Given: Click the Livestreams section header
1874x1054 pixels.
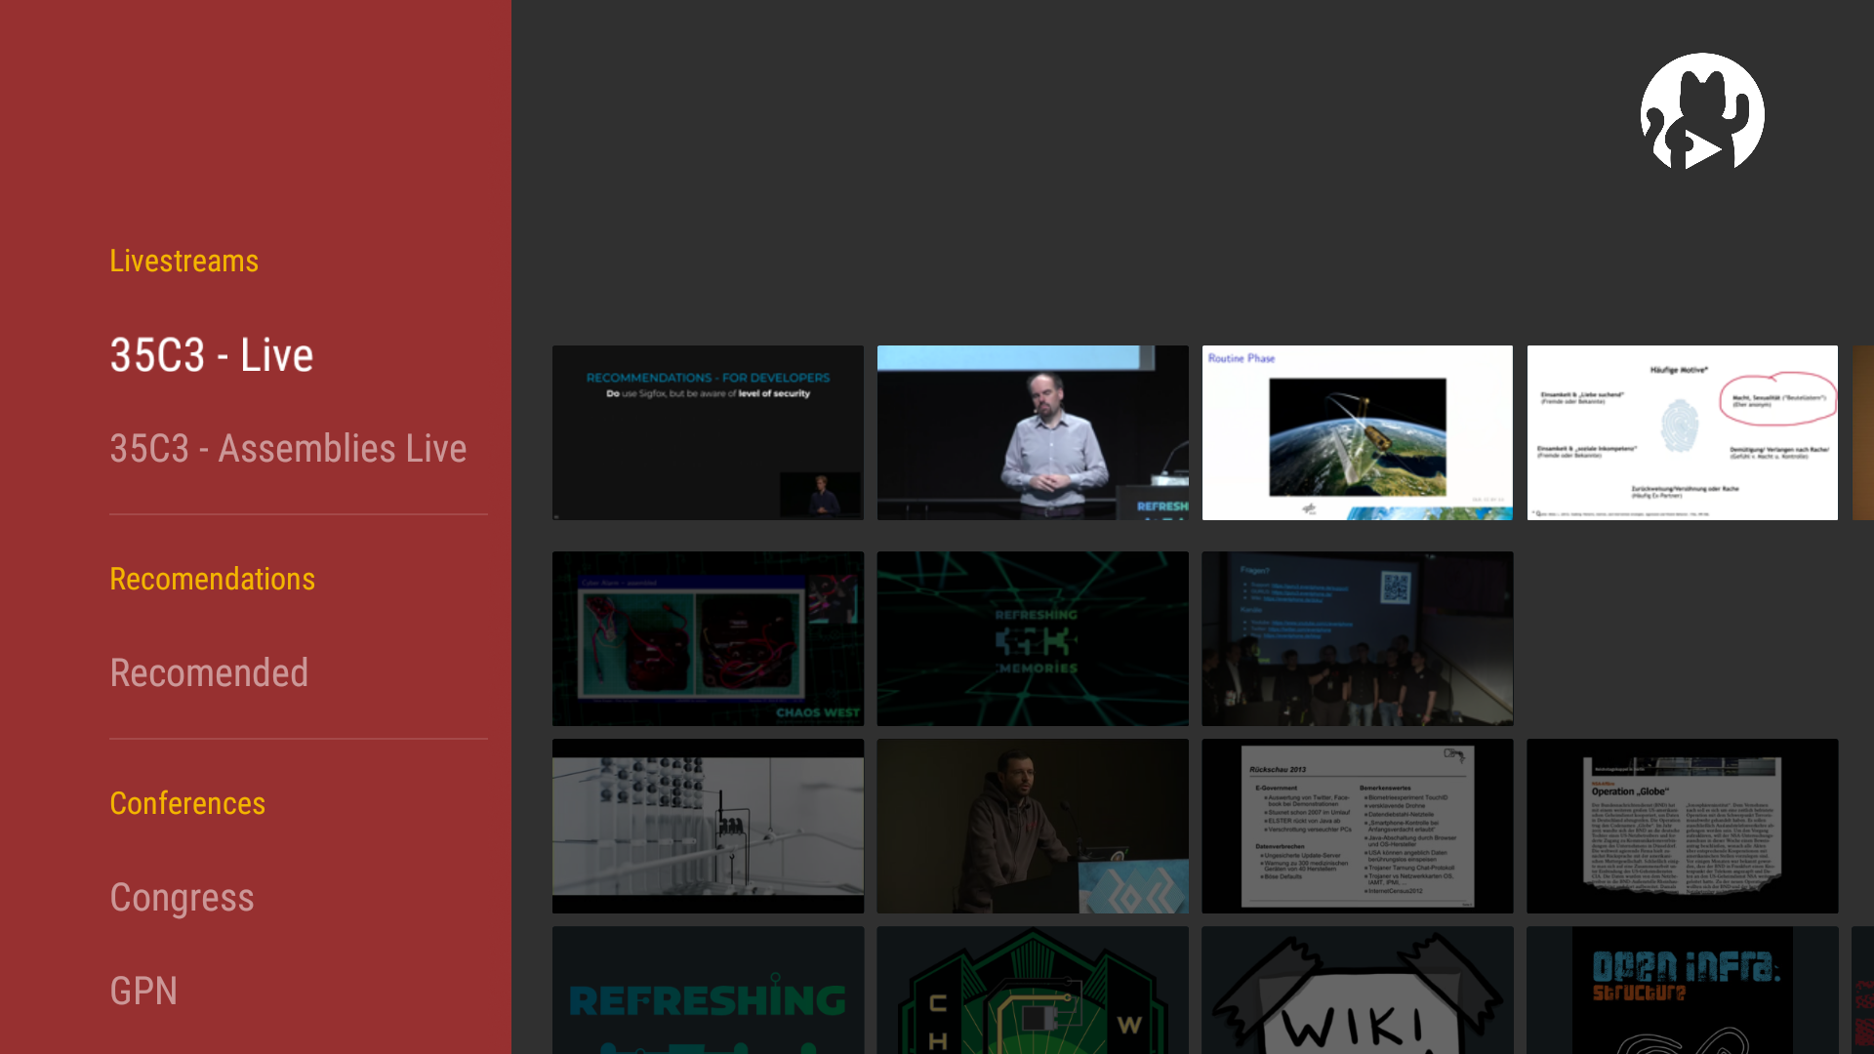Looking at the screenshot, I should pyautogui.click(x=183, y=262).
